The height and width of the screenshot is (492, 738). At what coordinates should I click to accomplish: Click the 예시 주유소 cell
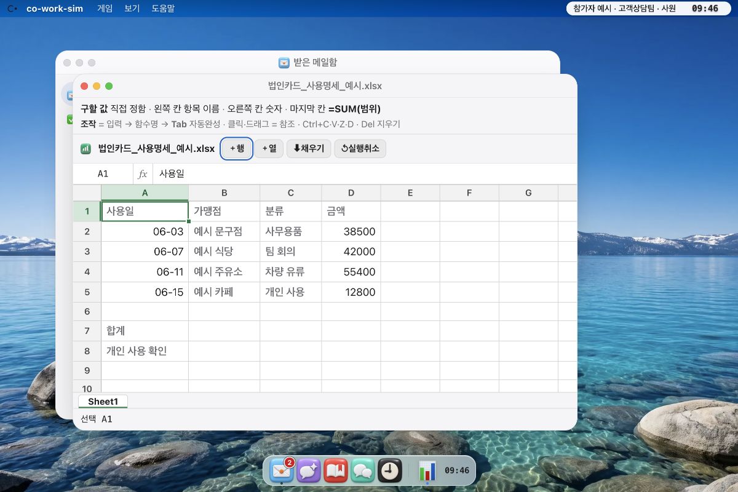click(x=224, y=272)
